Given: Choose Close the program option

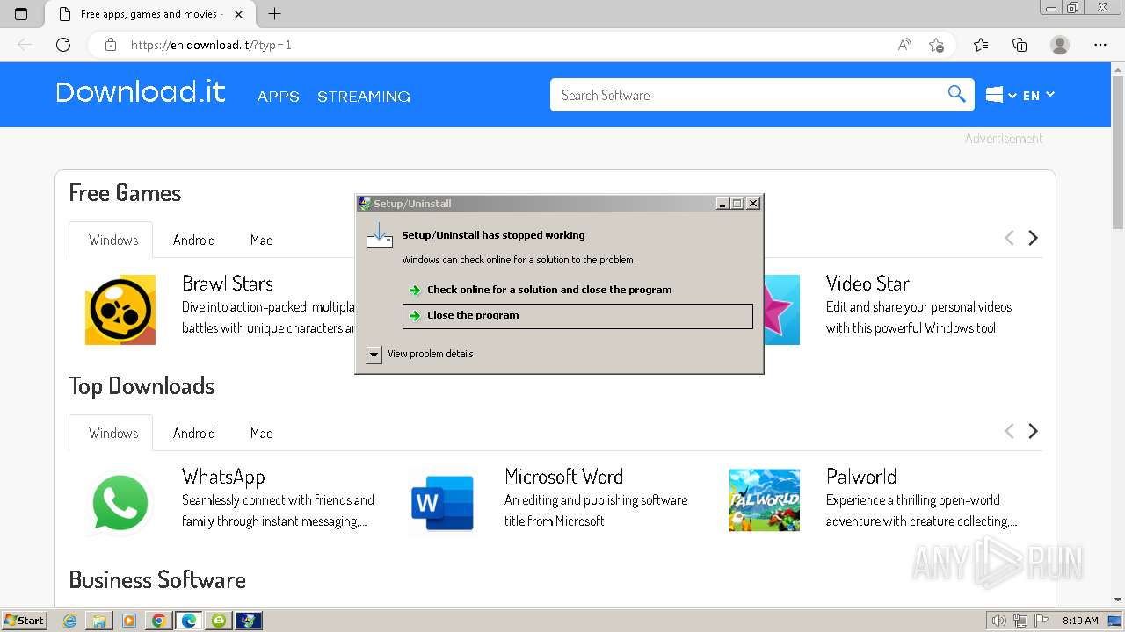Looking at the screenshot, I should [577, 316].
